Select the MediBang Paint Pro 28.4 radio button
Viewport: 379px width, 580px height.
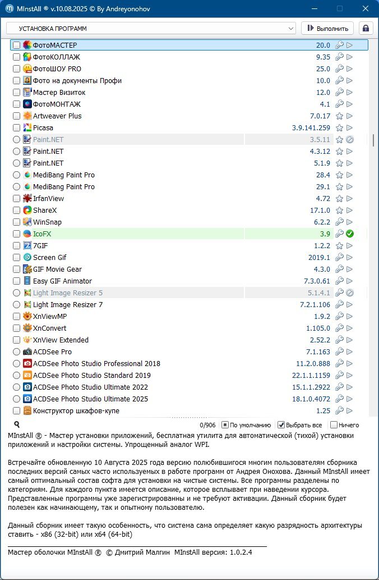17,175
